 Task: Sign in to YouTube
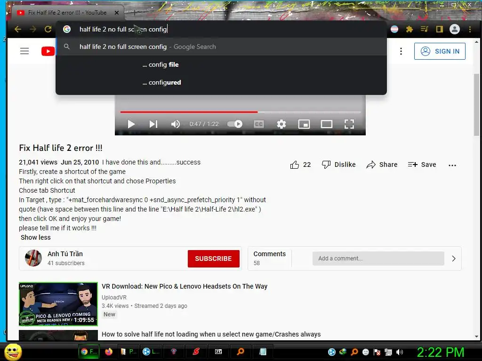tap(440, 51)
